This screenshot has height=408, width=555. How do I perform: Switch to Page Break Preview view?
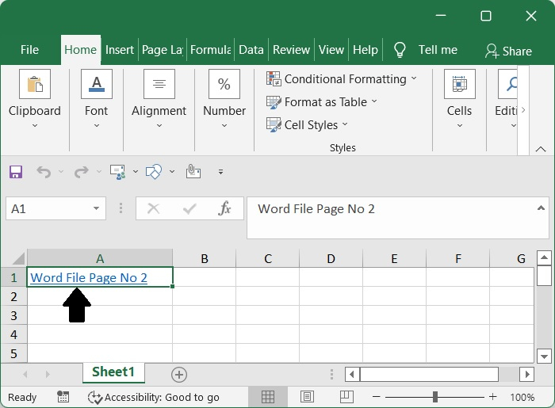(346, 397)
